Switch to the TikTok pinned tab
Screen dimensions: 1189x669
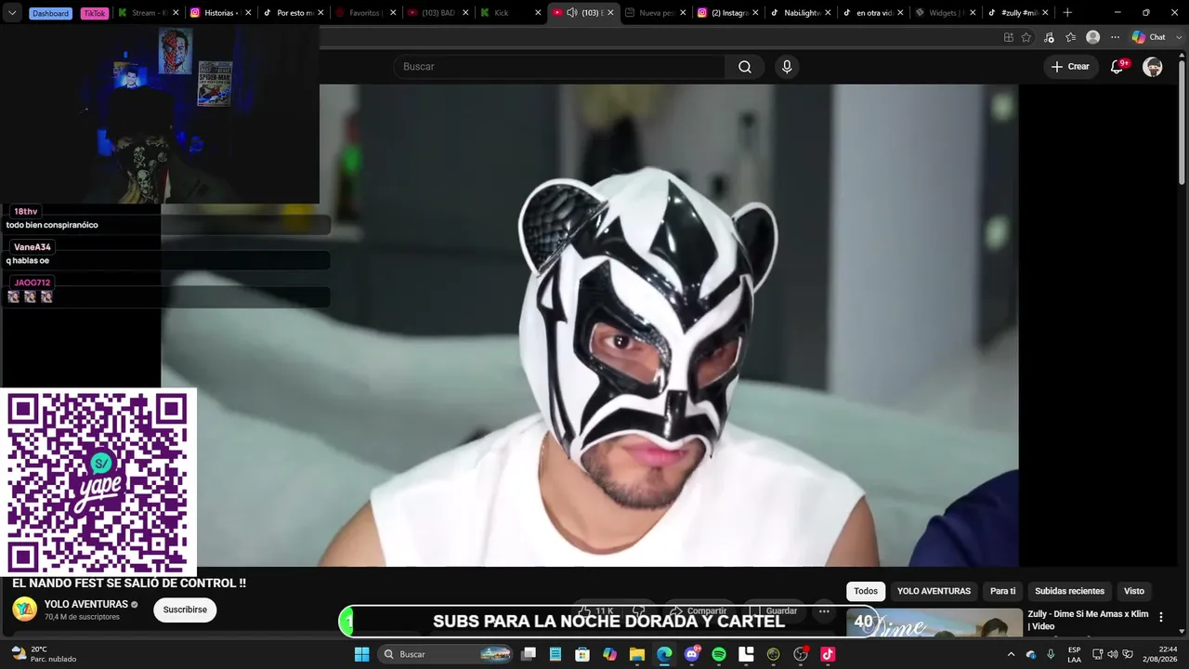pyautogui.click(x=94, y=13)
